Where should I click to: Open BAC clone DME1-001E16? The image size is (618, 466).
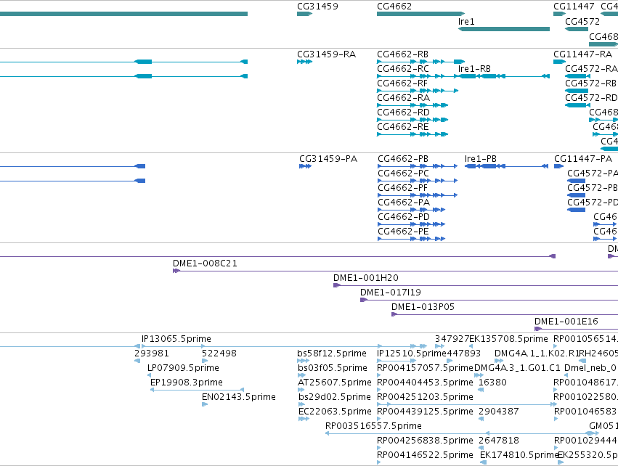[x=566, y=322]
